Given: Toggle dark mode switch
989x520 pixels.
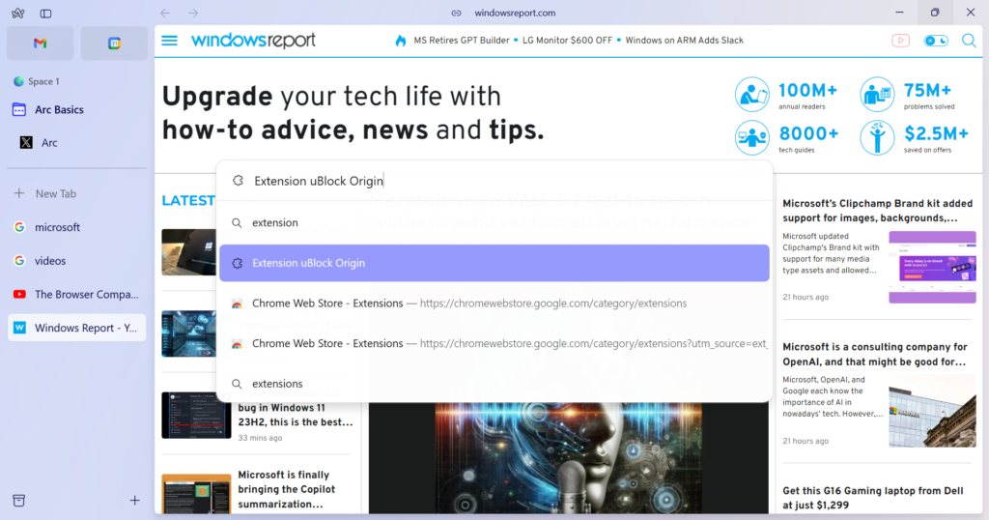Looking at the screenshot, I should [x=936, y=41].
